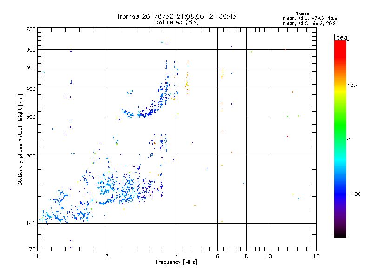Click the 'mean, sd,X: 99.2, 28.2' line
This screenshot has width=372, height=279.
pyautogui.click(x=309, y=23)
